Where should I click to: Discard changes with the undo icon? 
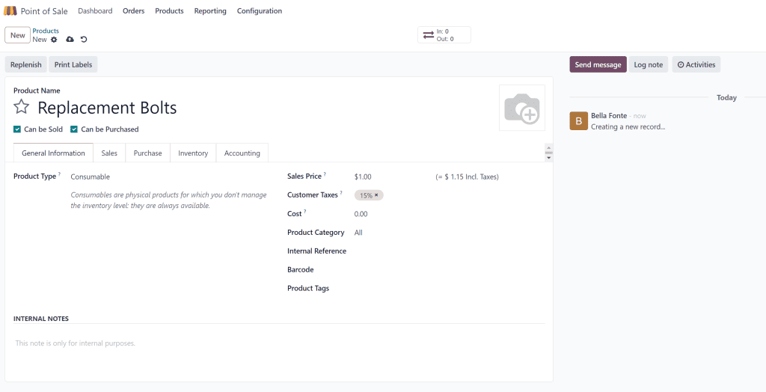tap(84, 40)
